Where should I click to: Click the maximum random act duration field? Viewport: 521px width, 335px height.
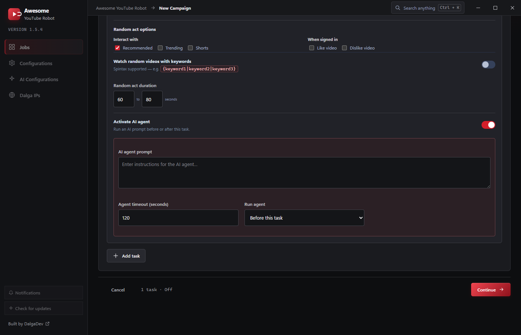coord(152,99)
